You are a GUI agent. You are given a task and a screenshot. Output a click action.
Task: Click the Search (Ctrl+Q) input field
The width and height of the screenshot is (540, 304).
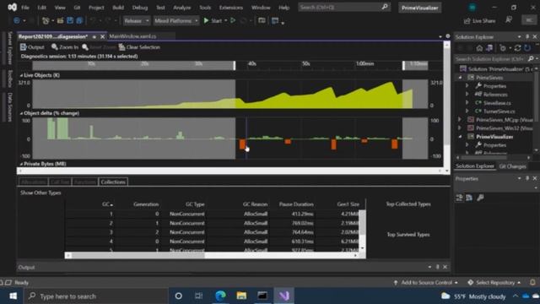tap(343, 8)
